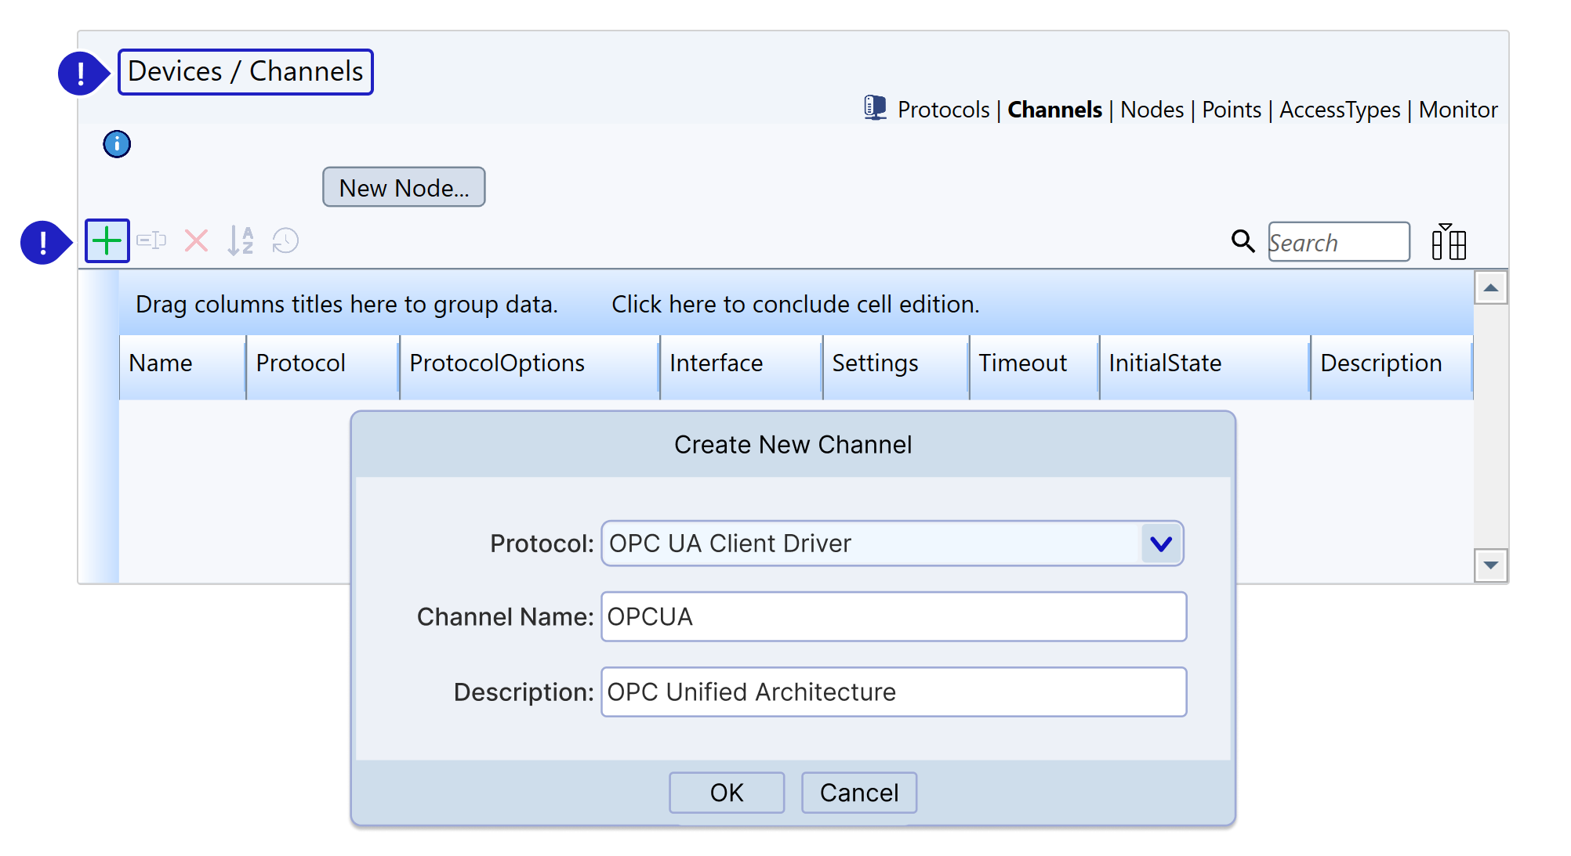Screen dimensions: 1571x856
Task: Click the Description input field
Action: point(894,692)
